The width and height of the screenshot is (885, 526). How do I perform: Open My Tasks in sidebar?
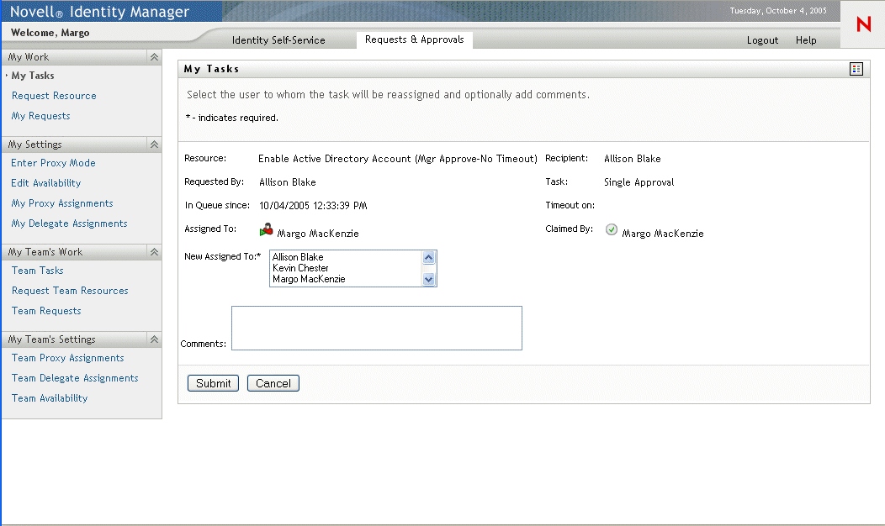click(x=33, y=76)
